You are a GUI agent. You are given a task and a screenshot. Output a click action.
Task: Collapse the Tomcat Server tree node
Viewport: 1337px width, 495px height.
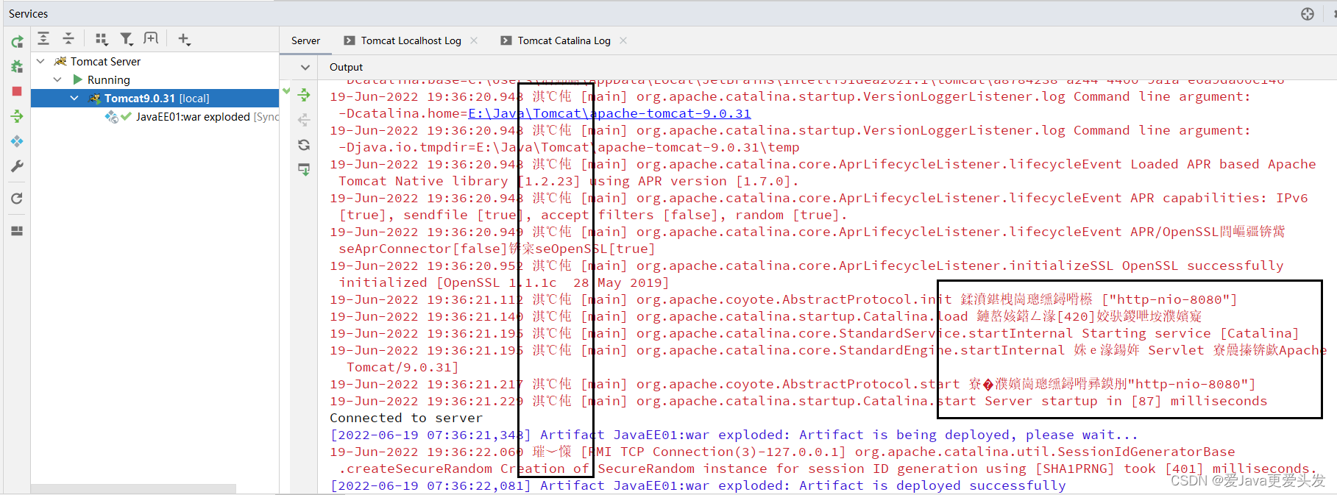coord(40,61)
